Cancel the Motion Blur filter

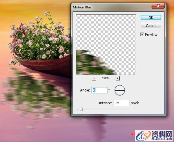151,26
